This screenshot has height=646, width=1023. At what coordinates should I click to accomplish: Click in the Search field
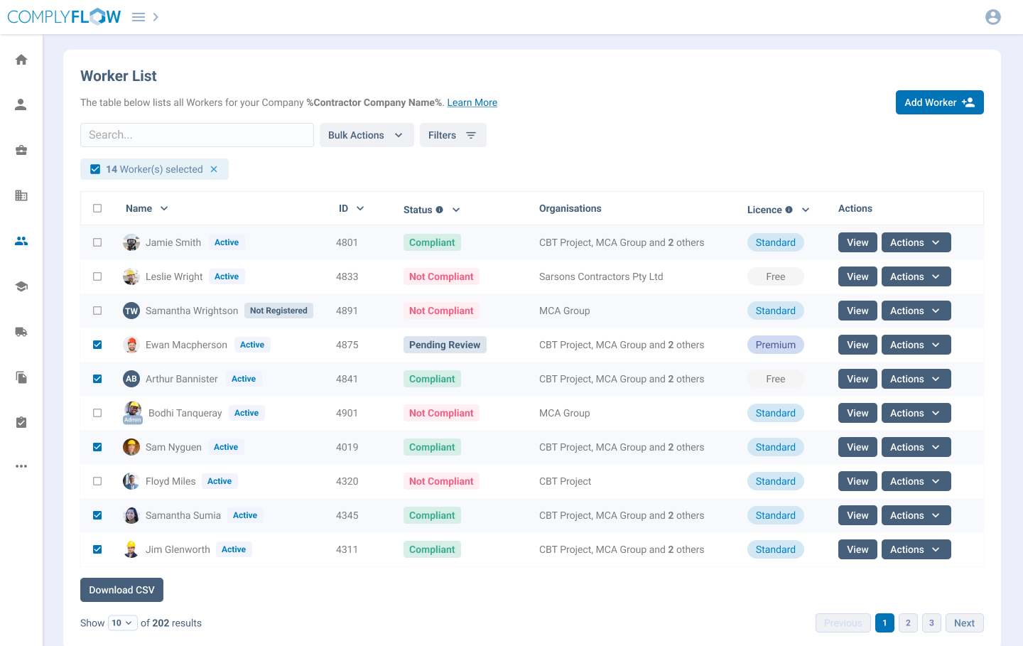click(x=197, y=135)
